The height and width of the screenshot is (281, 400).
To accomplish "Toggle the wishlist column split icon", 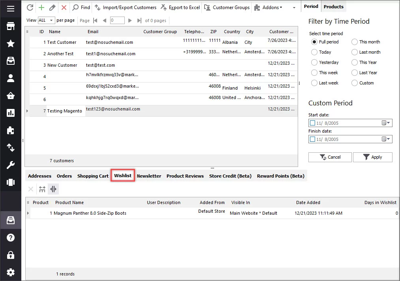I will tap(53, 189).
